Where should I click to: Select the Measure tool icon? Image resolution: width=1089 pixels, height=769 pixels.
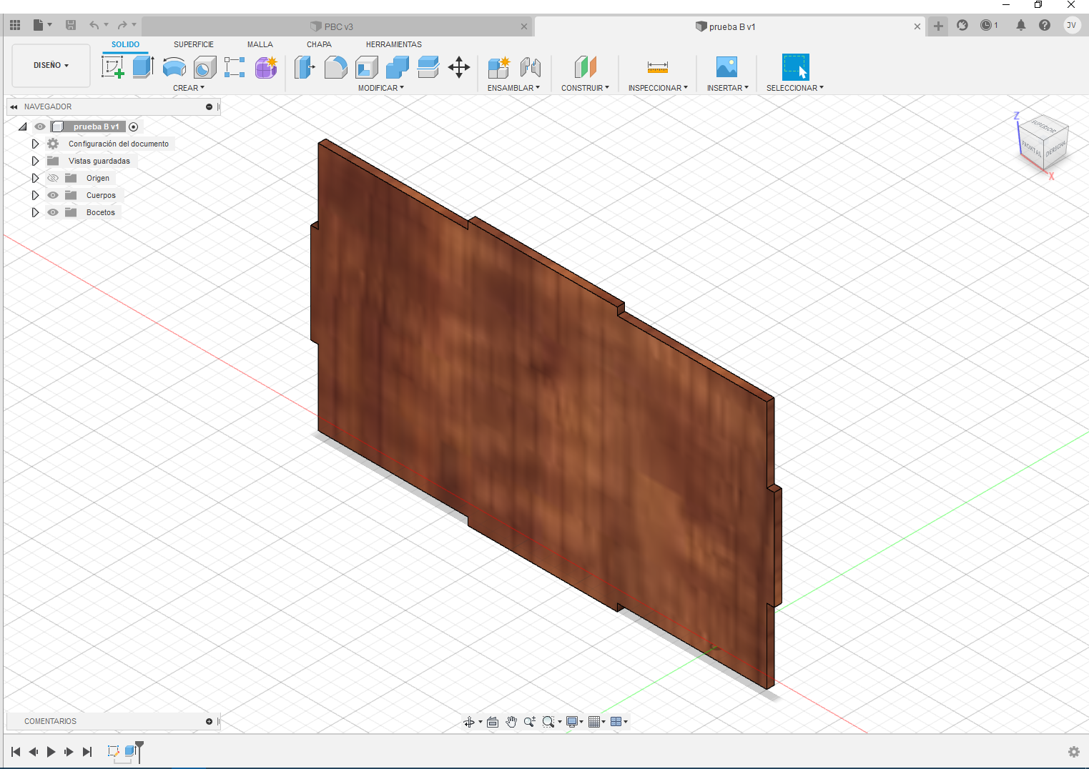point(657,67)
